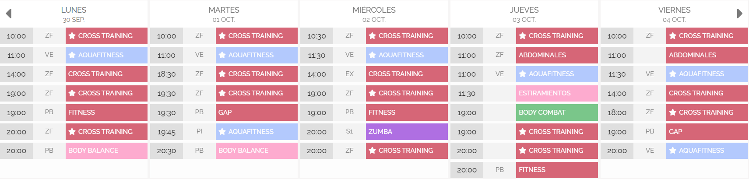
Task: Select the Viernes 04 Oct. day header
Action: click(x=674, y=14)
